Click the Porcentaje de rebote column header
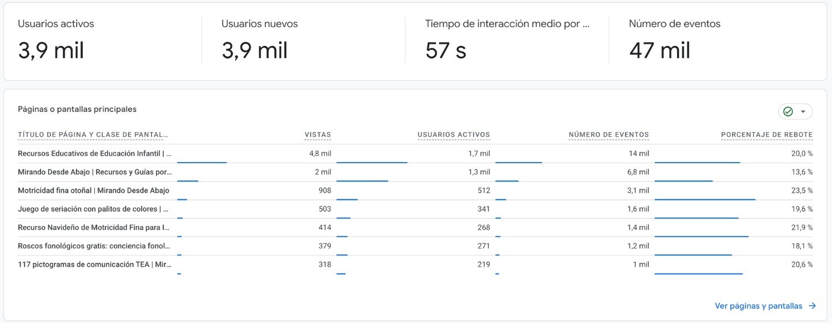Screen dimensions: 832x323 [x=767, y=135]
